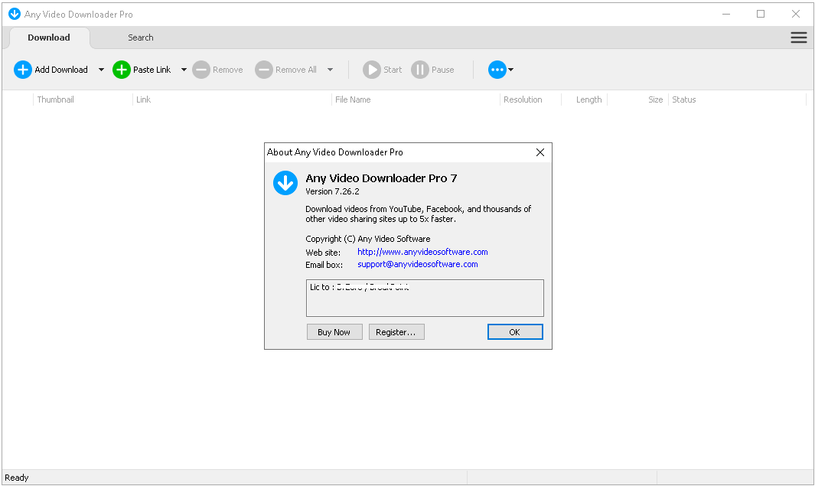Image resolution: width=815 pixels, height=486 pixels.
Task: Open the hamburger main menu
Action: [798, 38]
